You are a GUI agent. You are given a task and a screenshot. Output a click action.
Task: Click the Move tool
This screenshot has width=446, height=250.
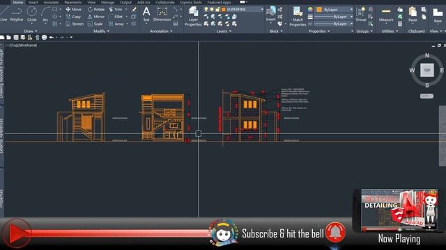73,9
